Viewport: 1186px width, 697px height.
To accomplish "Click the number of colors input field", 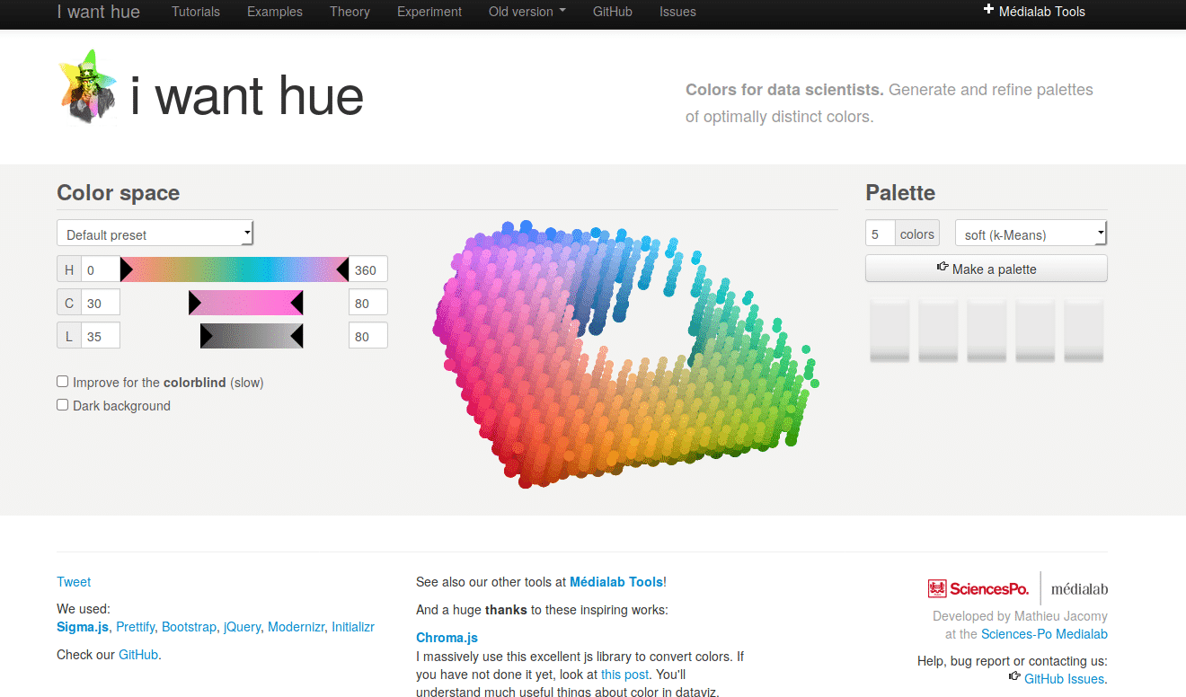I will pyautogui.click(x=881, y=234).
